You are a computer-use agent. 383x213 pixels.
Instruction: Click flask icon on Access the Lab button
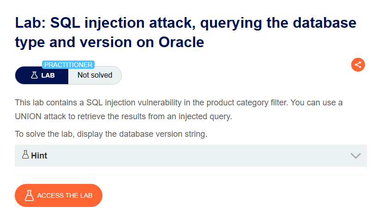(29, 195)
